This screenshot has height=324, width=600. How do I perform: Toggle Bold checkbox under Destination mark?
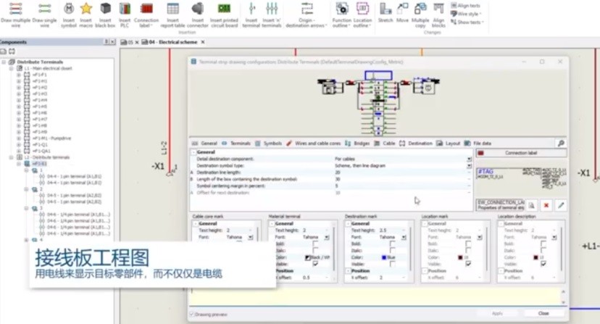pyautogui.click(x=392, y=244)
